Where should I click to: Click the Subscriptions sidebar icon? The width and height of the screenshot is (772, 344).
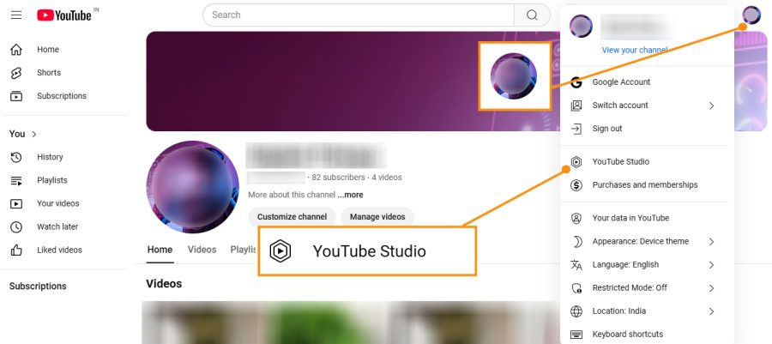coord(16,96)
